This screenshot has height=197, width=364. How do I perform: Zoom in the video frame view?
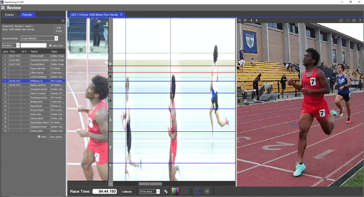(x=245, y=20)
